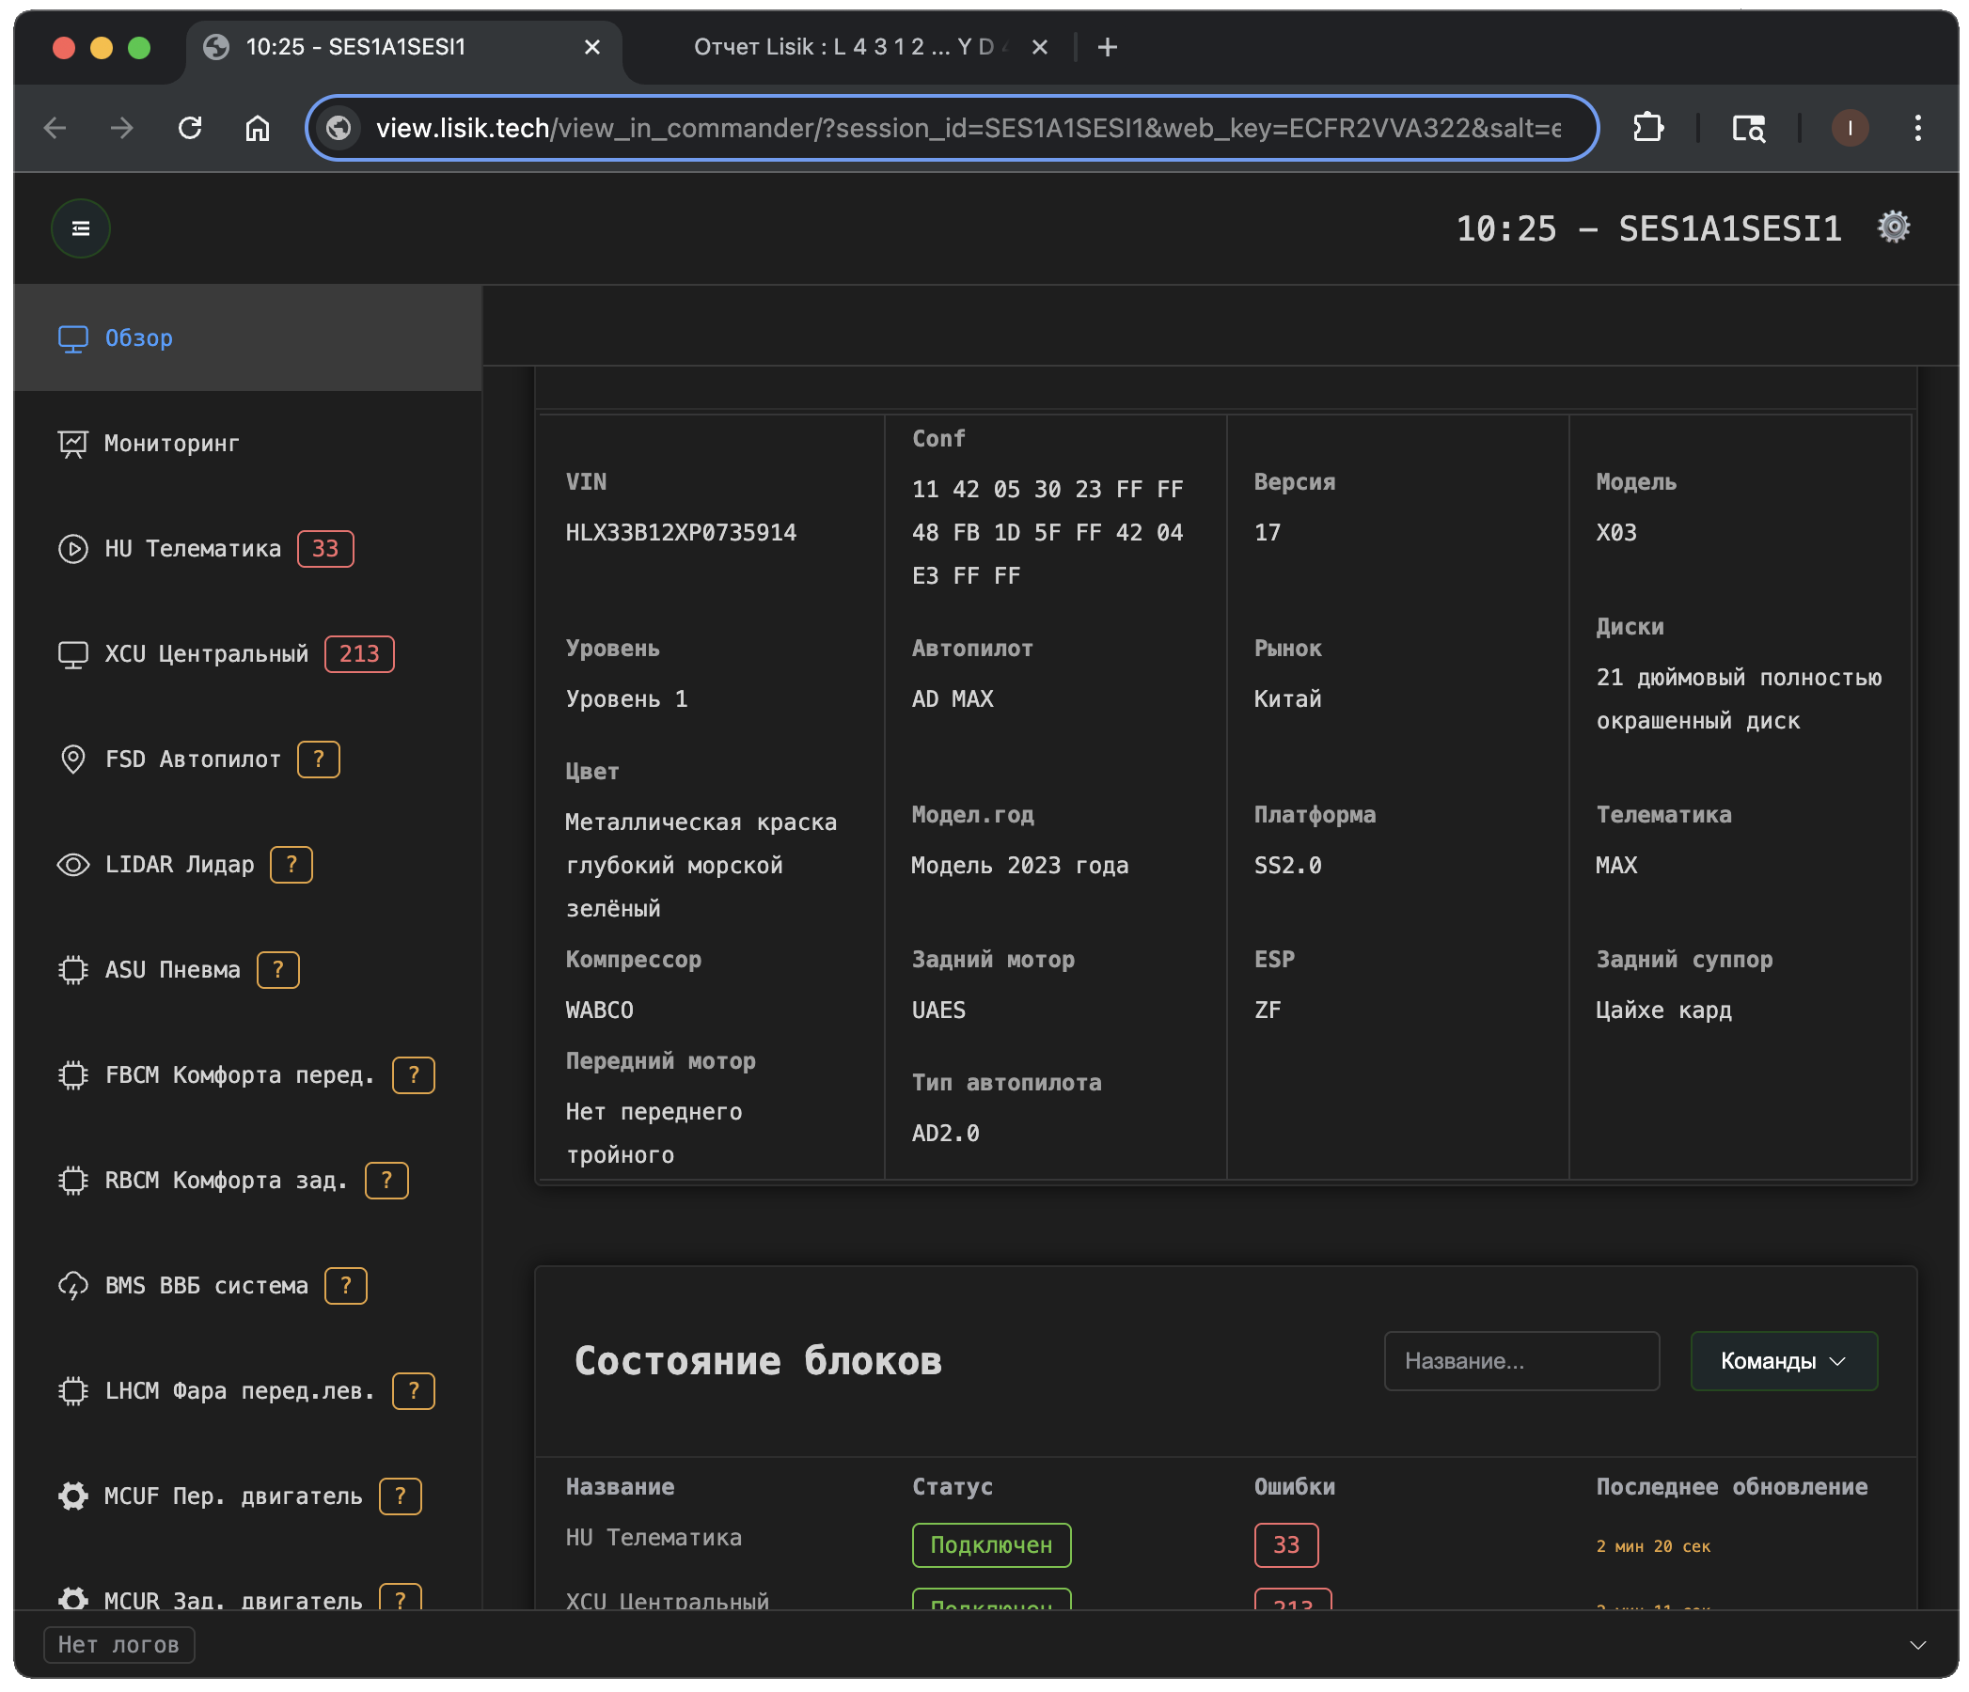The image size is (1969, 1692).
Task: Click the Обзор monitor icon
Action: click(x=73, y=338)
